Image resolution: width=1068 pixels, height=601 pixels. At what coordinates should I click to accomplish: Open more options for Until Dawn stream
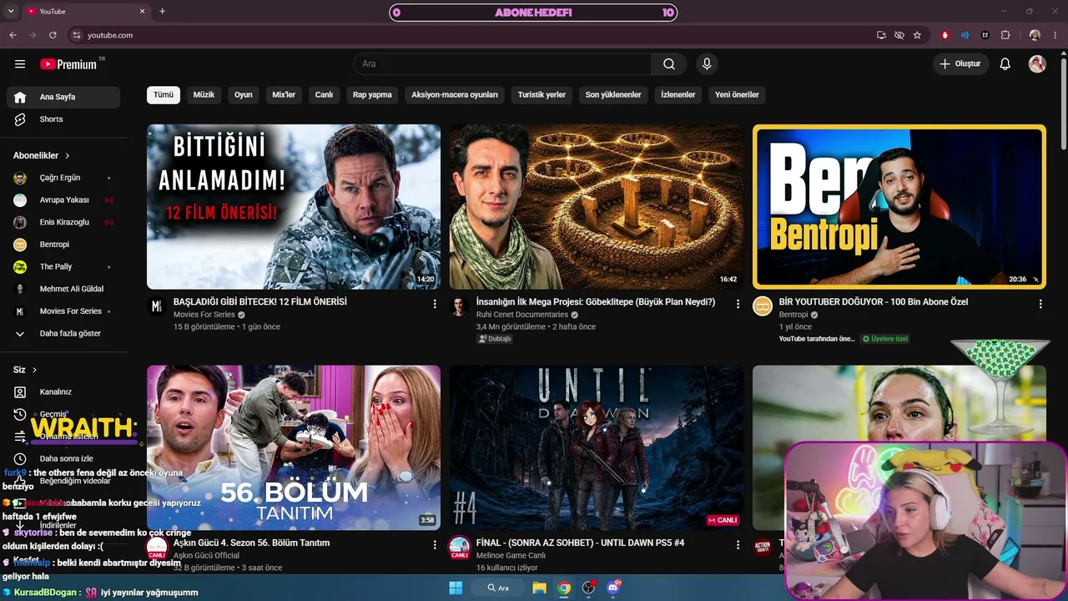click(738, 544)
